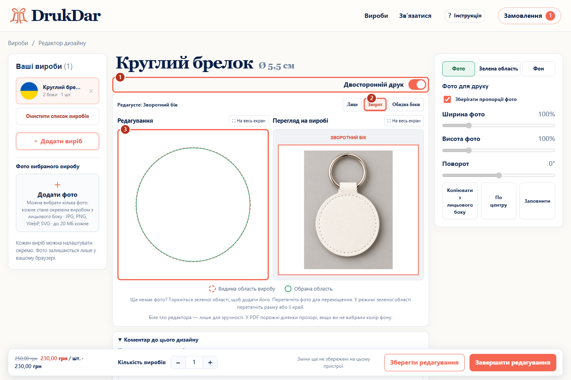Viewport: 571px width, 380px height.
Task: Select the Зворот side tab
Action: click(375, 104)
